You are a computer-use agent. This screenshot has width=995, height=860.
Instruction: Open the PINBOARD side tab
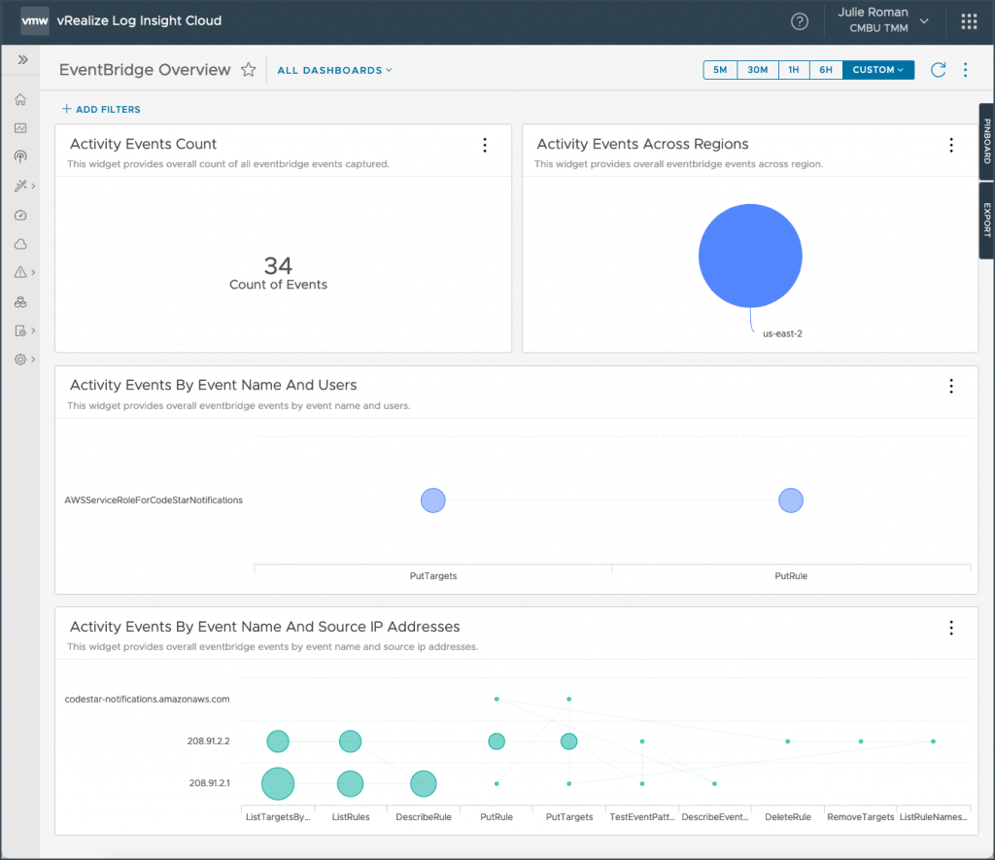coord(986,142)
